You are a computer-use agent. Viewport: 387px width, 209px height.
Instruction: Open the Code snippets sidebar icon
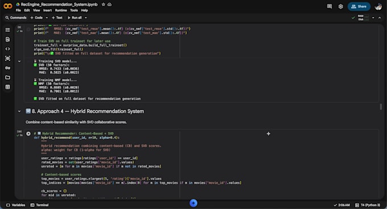pyautogui.click(x=7, y=49)
